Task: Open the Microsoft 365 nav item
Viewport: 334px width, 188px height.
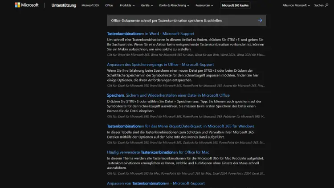Action: tap(90, 5)
